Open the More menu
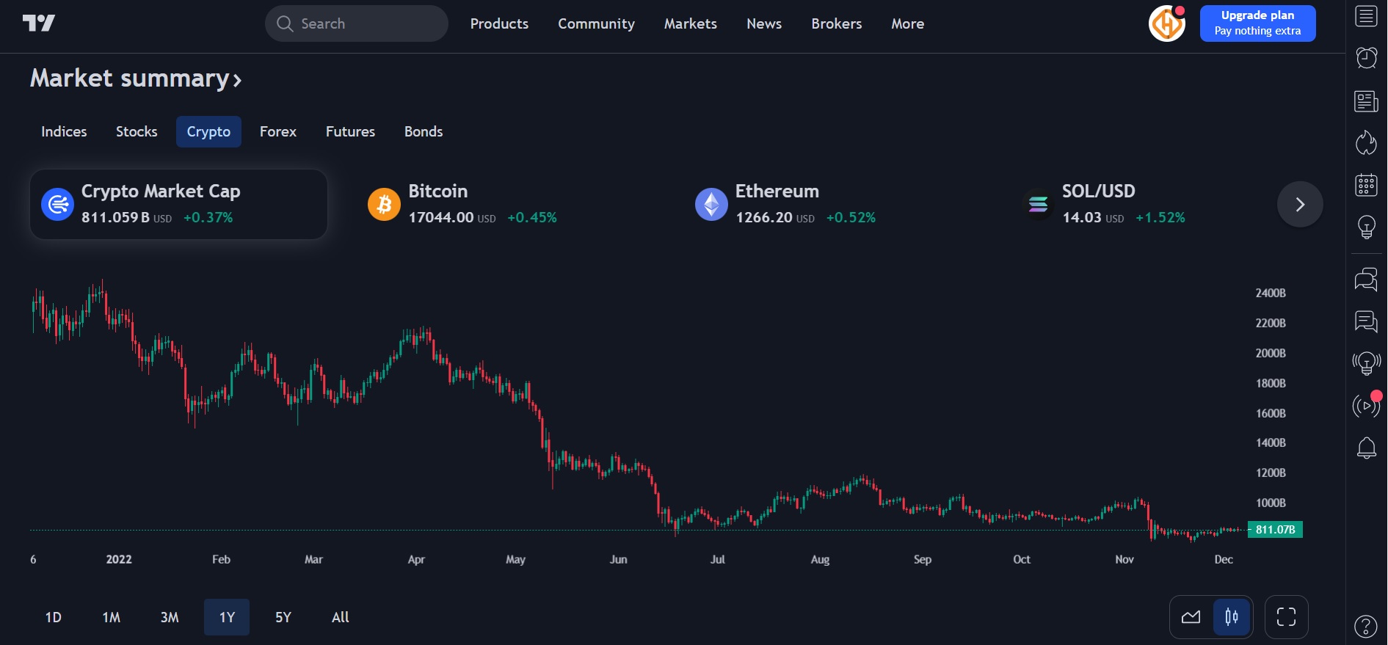 (x=907, y=23)
